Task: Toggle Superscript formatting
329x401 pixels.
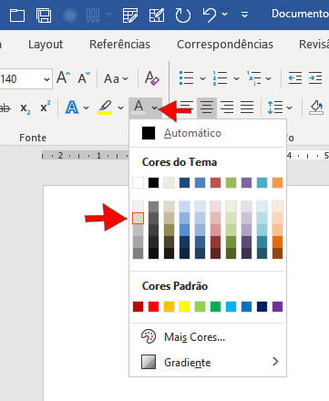Action: click(x=46, y=107)
